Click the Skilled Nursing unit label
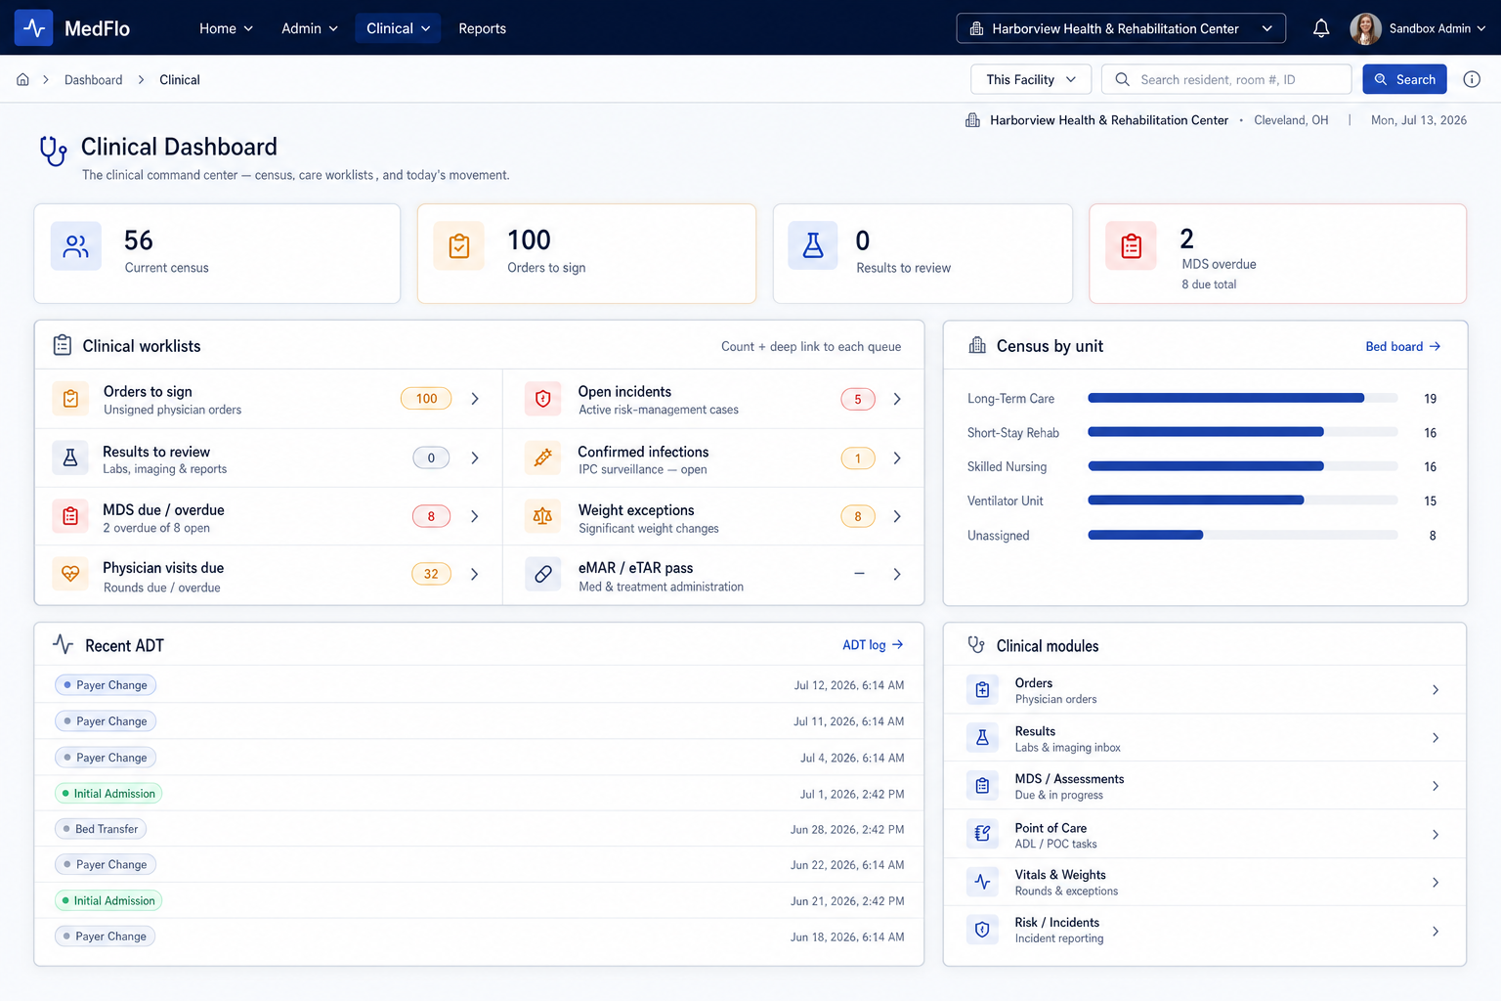The width and height of the screenshot is (1501, 1001). [1007, 467]
